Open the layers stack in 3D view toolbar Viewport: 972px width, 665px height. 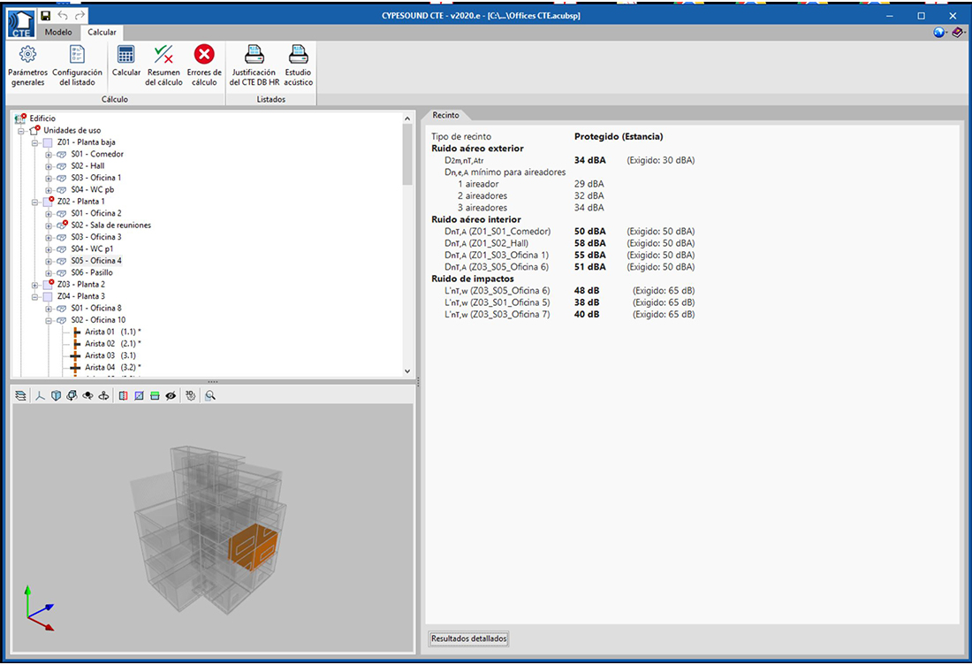pyautogui.click(x=20, y=396)
